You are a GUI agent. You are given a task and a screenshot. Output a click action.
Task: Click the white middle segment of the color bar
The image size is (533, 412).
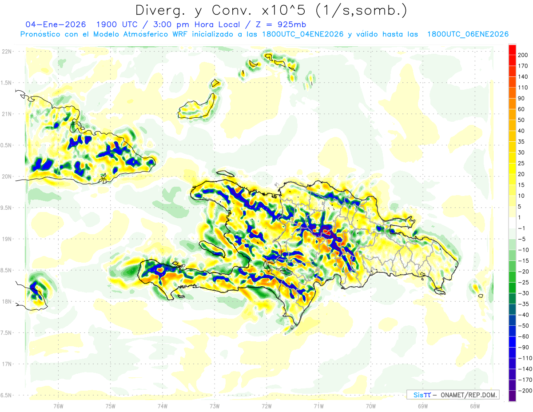(513, 223)
